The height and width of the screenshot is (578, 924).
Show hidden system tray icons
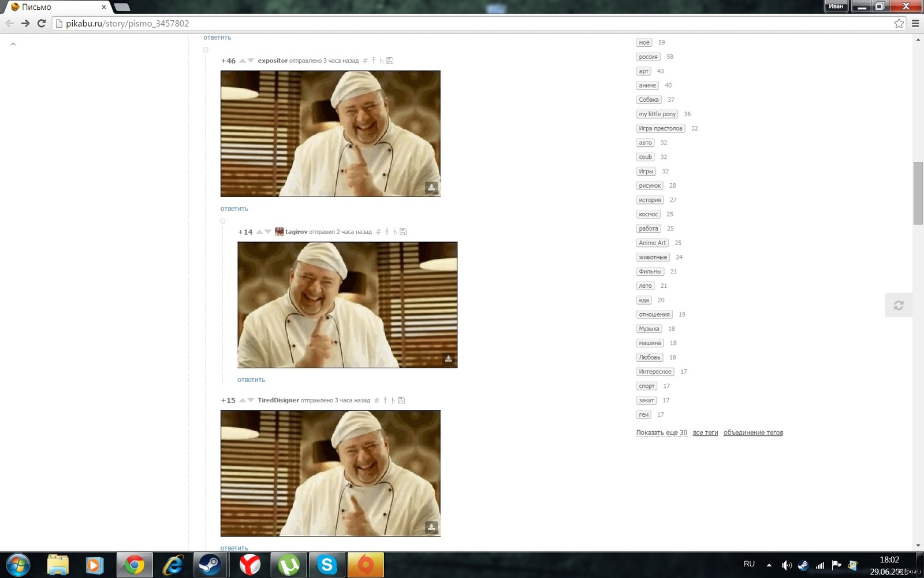[x=769, y=565]
